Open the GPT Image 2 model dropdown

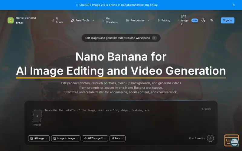(x=95, y=138)
